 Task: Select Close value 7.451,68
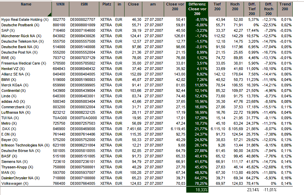coord(134,129)
